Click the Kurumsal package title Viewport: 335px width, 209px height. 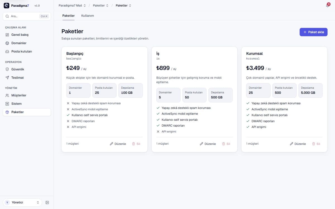(x=254, y=54)
